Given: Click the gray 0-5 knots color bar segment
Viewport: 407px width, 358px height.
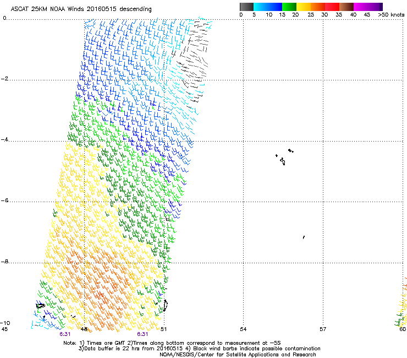Looking at the screenshot, I should (x=246, y=7).
